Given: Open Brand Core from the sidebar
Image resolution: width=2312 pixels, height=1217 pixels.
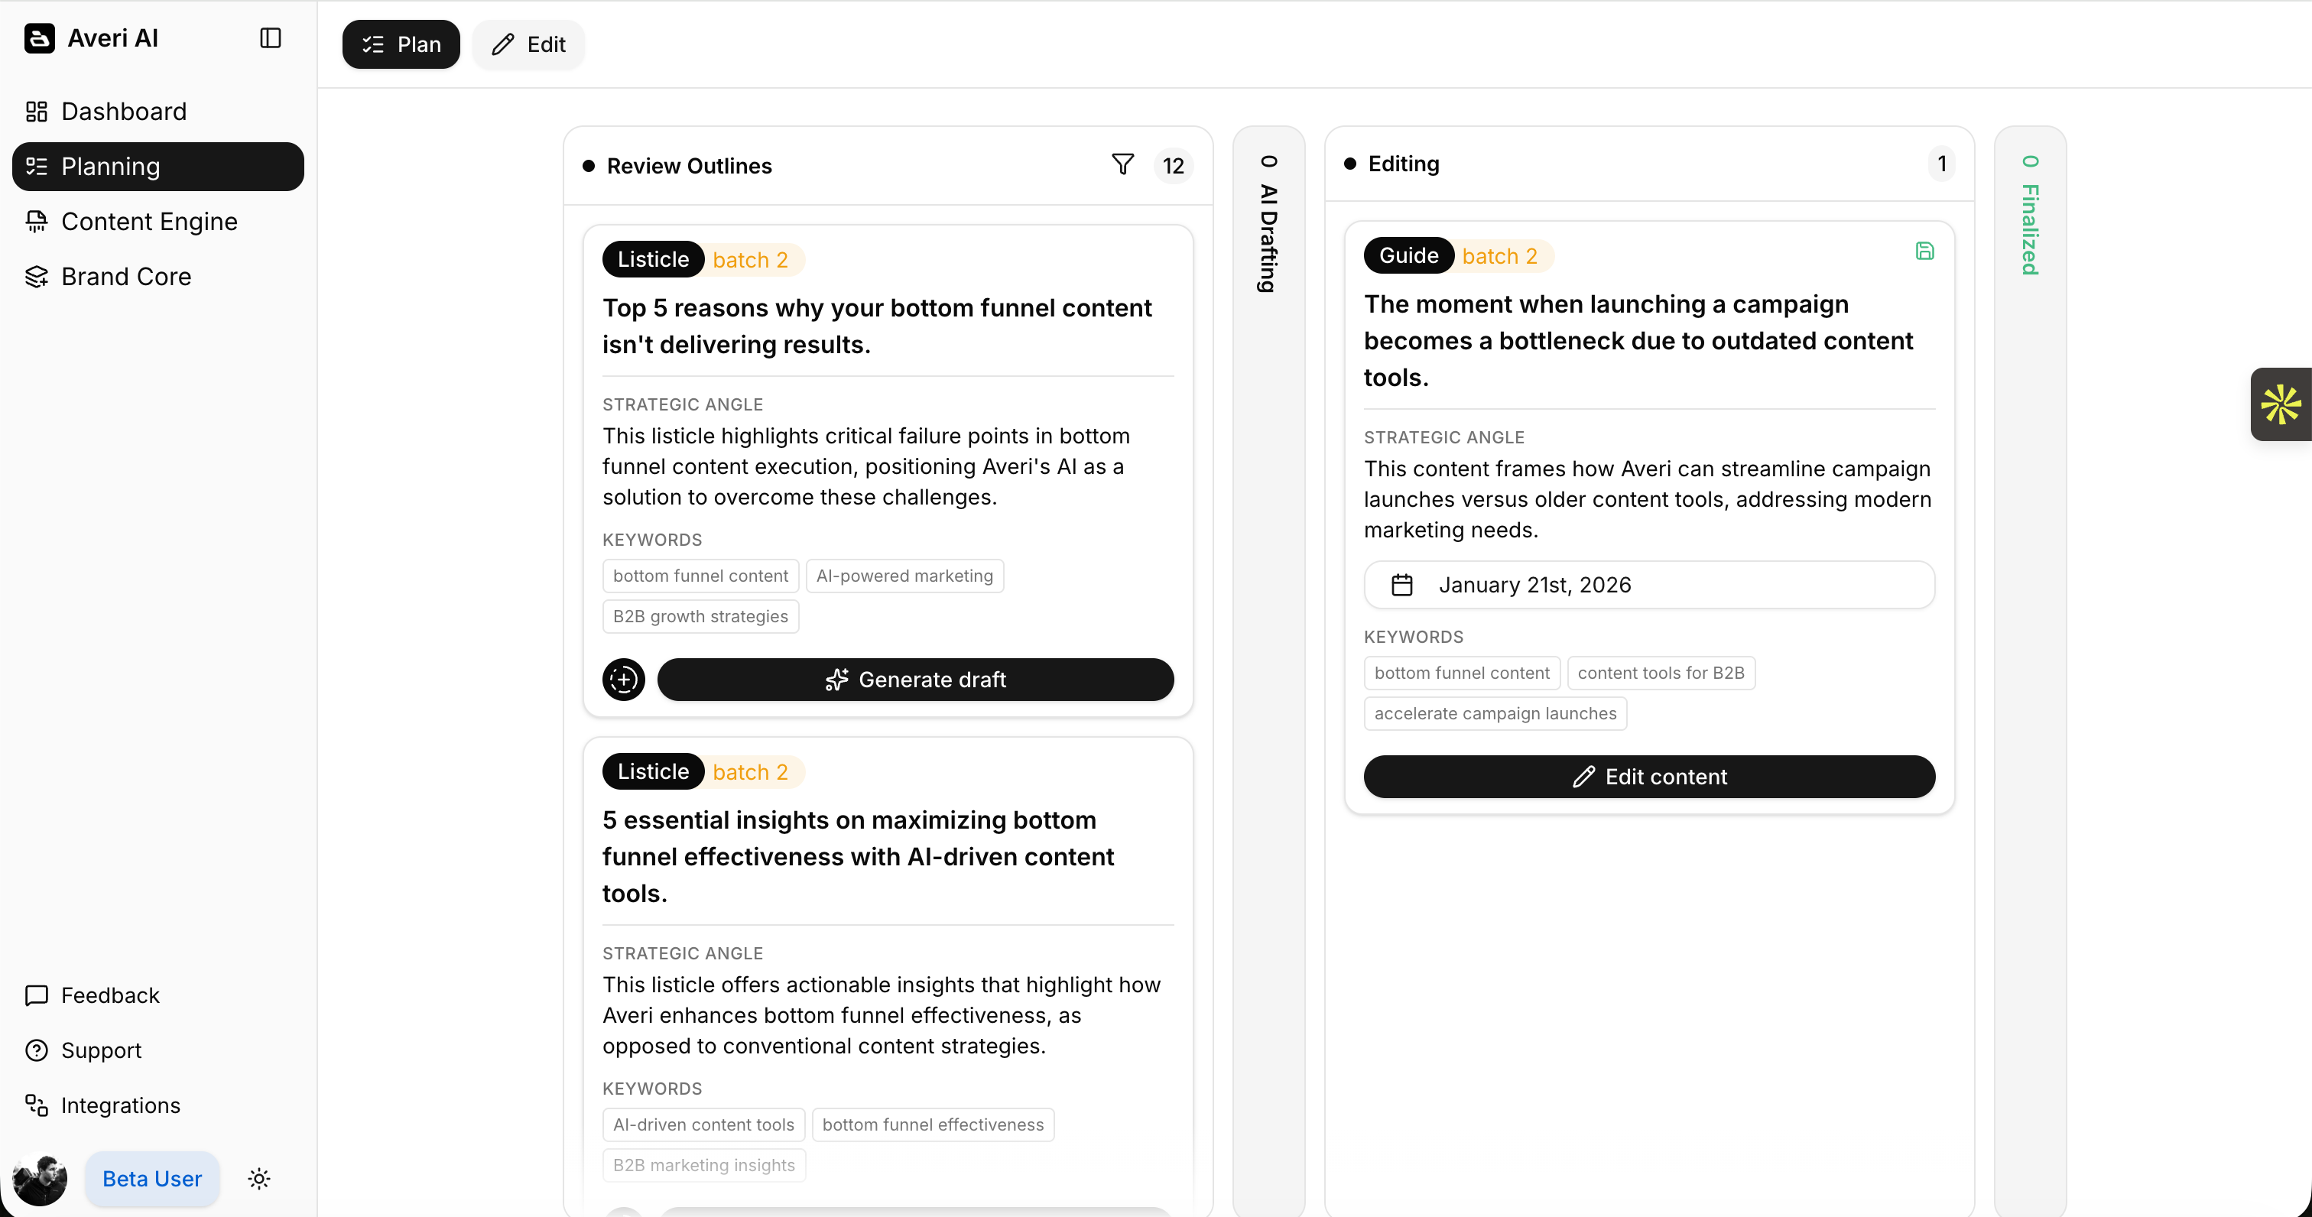Looking at the screenshot, I should tap(125, 277).
